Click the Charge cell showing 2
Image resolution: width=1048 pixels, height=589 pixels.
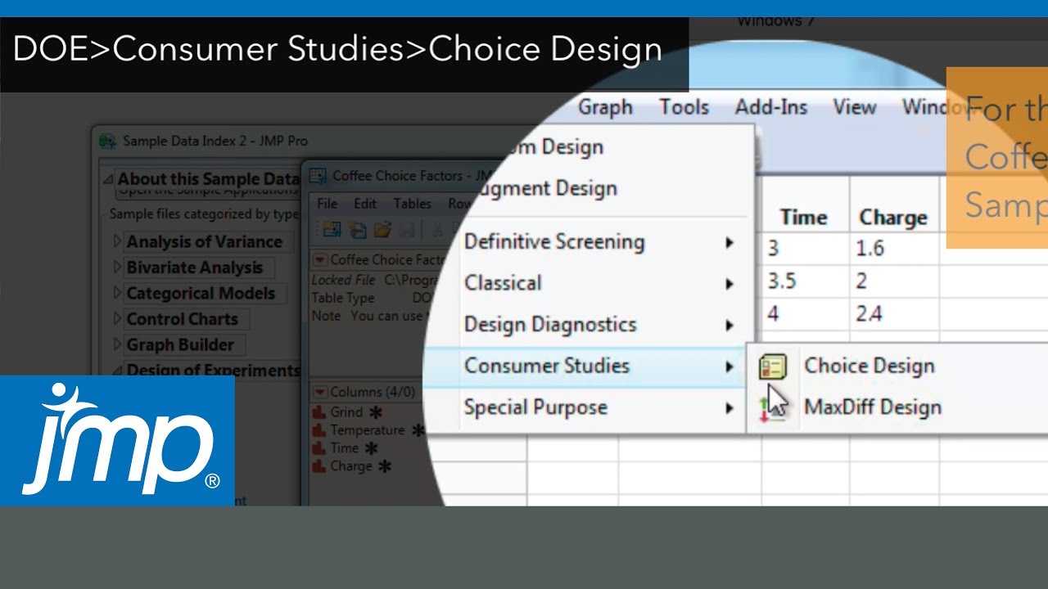894,281
